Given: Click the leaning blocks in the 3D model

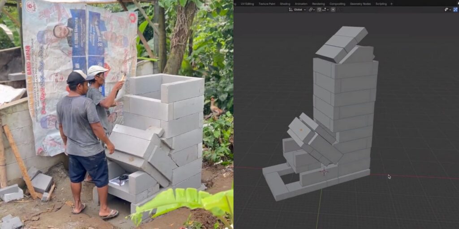Looking at the screenshot, I should (x=314, y=139).
